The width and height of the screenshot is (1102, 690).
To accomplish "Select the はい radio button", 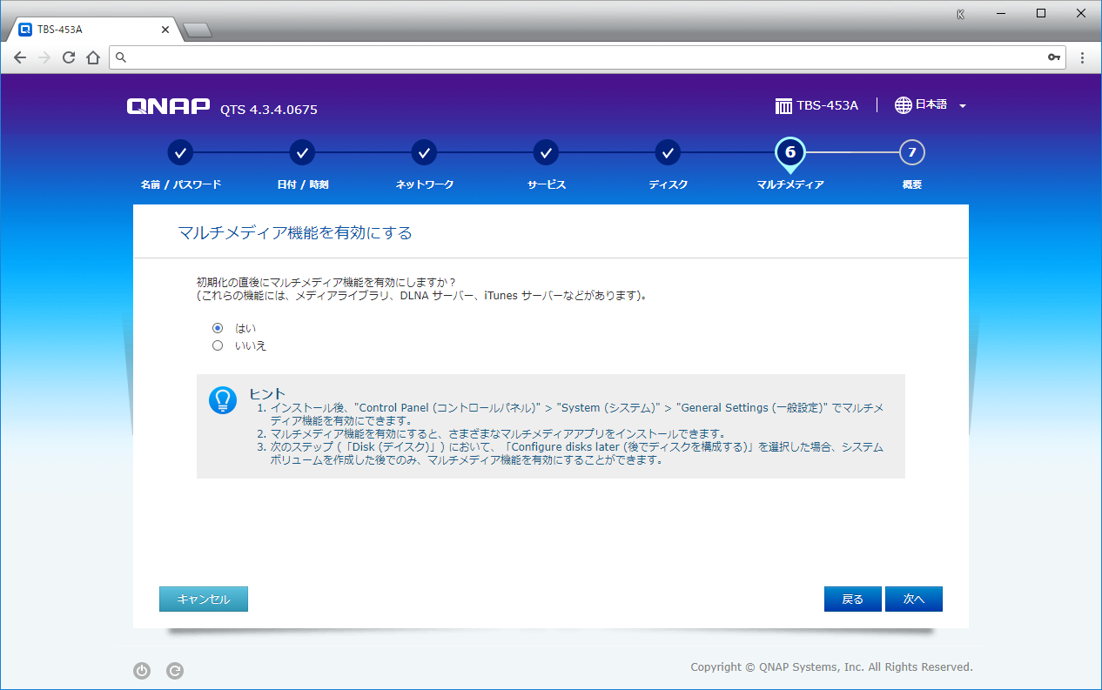I will tap(218, 328).
